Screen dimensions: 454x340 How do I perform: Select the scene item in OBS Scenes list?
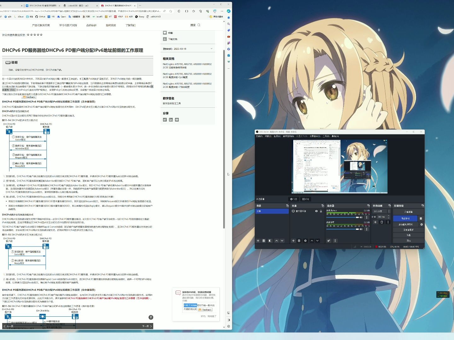click(272, 211)
